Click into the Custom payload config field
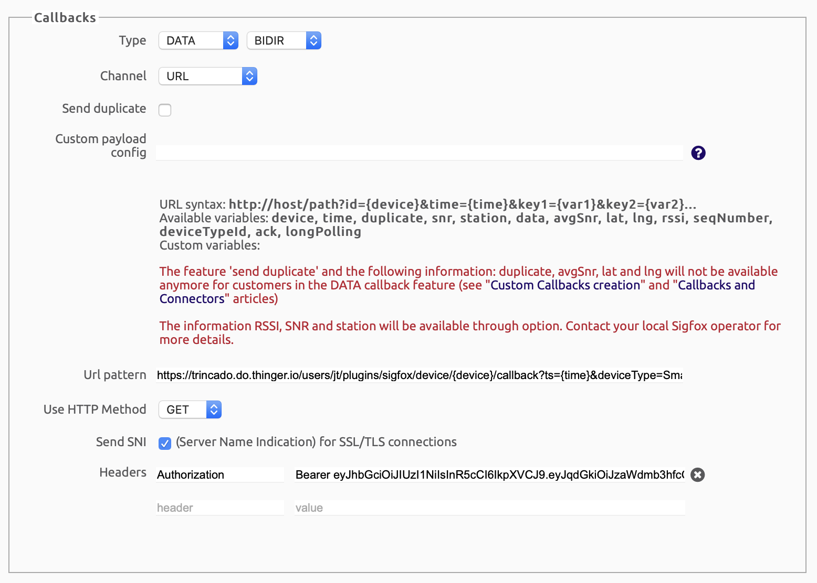 [419, 153]
